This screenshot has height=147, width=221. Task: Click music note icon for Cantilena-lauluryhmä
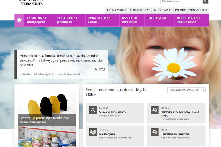click(x=154, y=132)
